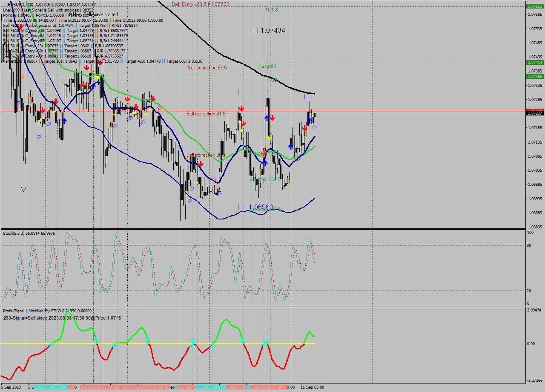The width and height of the screenshot is (545, 392).
Task: Select the Stochastic 80 level axis value
Action: [x=530, y=245]
